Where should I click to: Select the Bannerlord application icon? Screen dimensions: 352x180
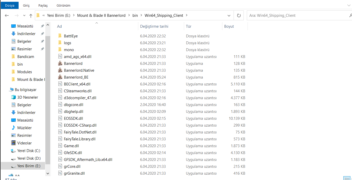point(60,64)
